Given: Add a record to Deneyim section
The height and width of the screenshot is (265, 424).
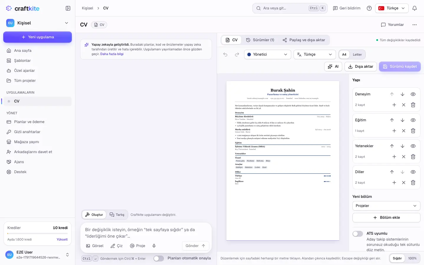Looking at the screenshot, I should coord(394,105).
